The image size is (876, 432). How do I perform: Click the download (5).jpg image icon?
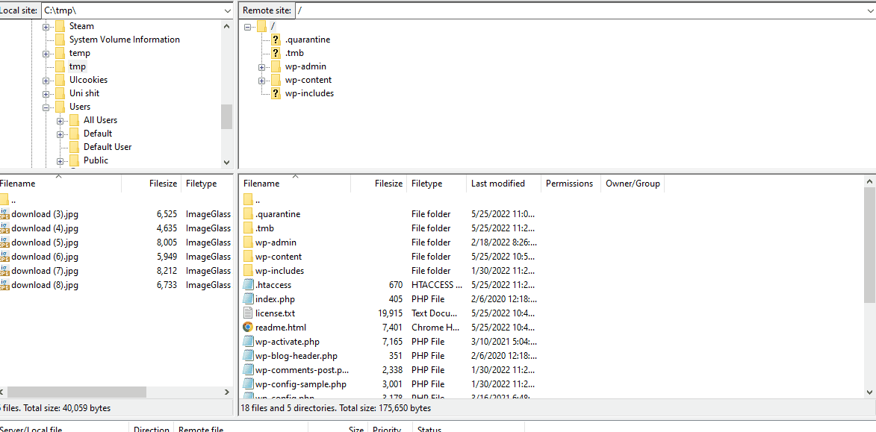click(x=4, y=242)
